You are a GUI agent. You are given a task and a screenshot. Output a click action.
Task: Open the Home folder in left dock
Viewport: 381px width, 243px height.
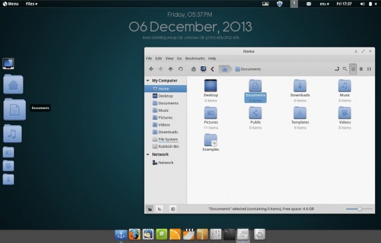tap(13, 84)
